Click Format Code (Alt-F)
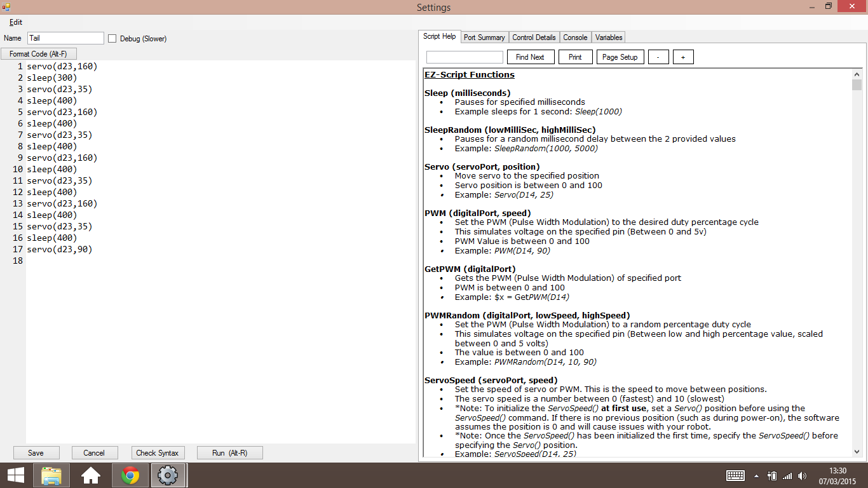This screenshot has width=868, height=488. click(39, 53)
